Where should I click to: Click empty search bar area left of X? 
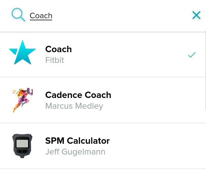click(122, 16)
